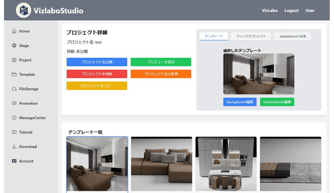Click the Project cube icon

coord(14,60)
